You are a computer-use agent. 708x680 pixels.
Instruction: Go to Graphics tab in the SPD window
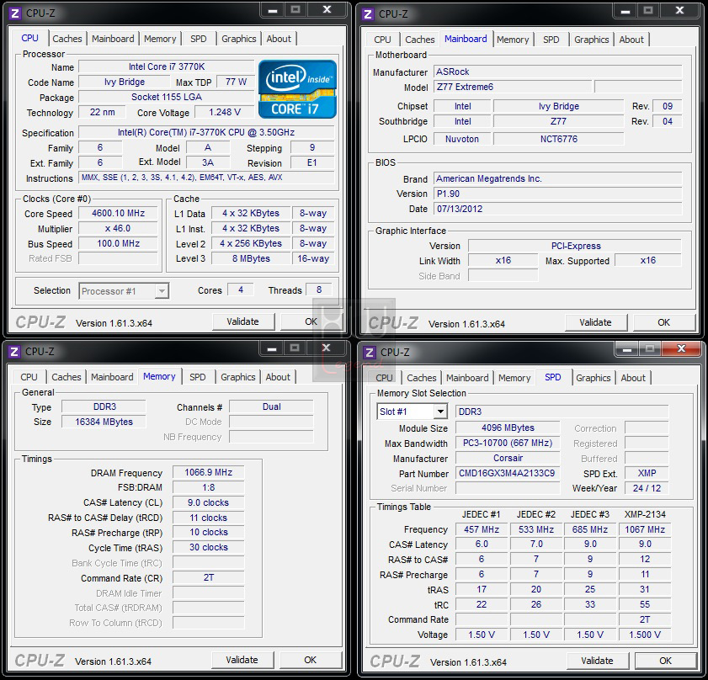[x=594, y=378]
